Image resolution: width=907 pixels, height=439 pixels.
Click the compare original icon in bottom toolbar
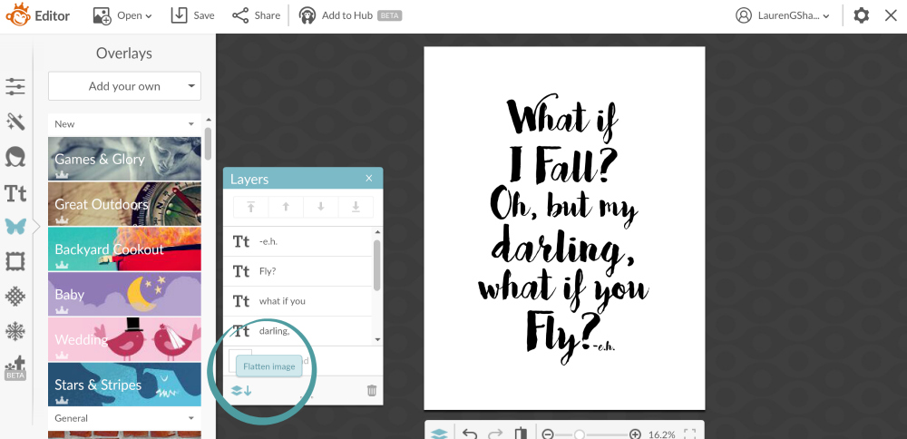(522, 434)
